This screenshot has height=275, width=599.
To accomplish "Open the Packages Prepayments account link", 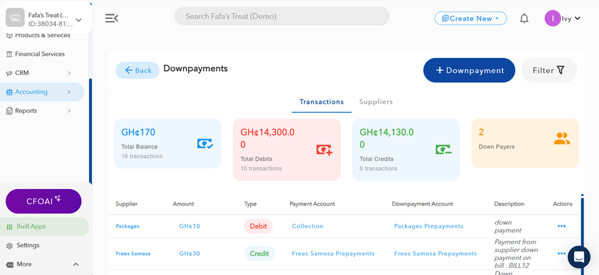I will (x=429, y=226).
